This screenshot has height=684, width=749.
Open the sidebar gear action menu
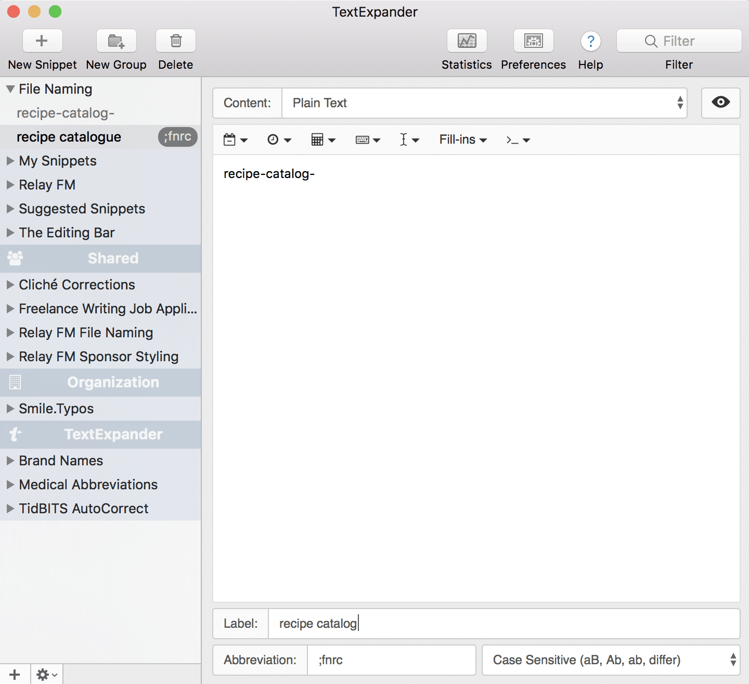(x=47, y=675)
